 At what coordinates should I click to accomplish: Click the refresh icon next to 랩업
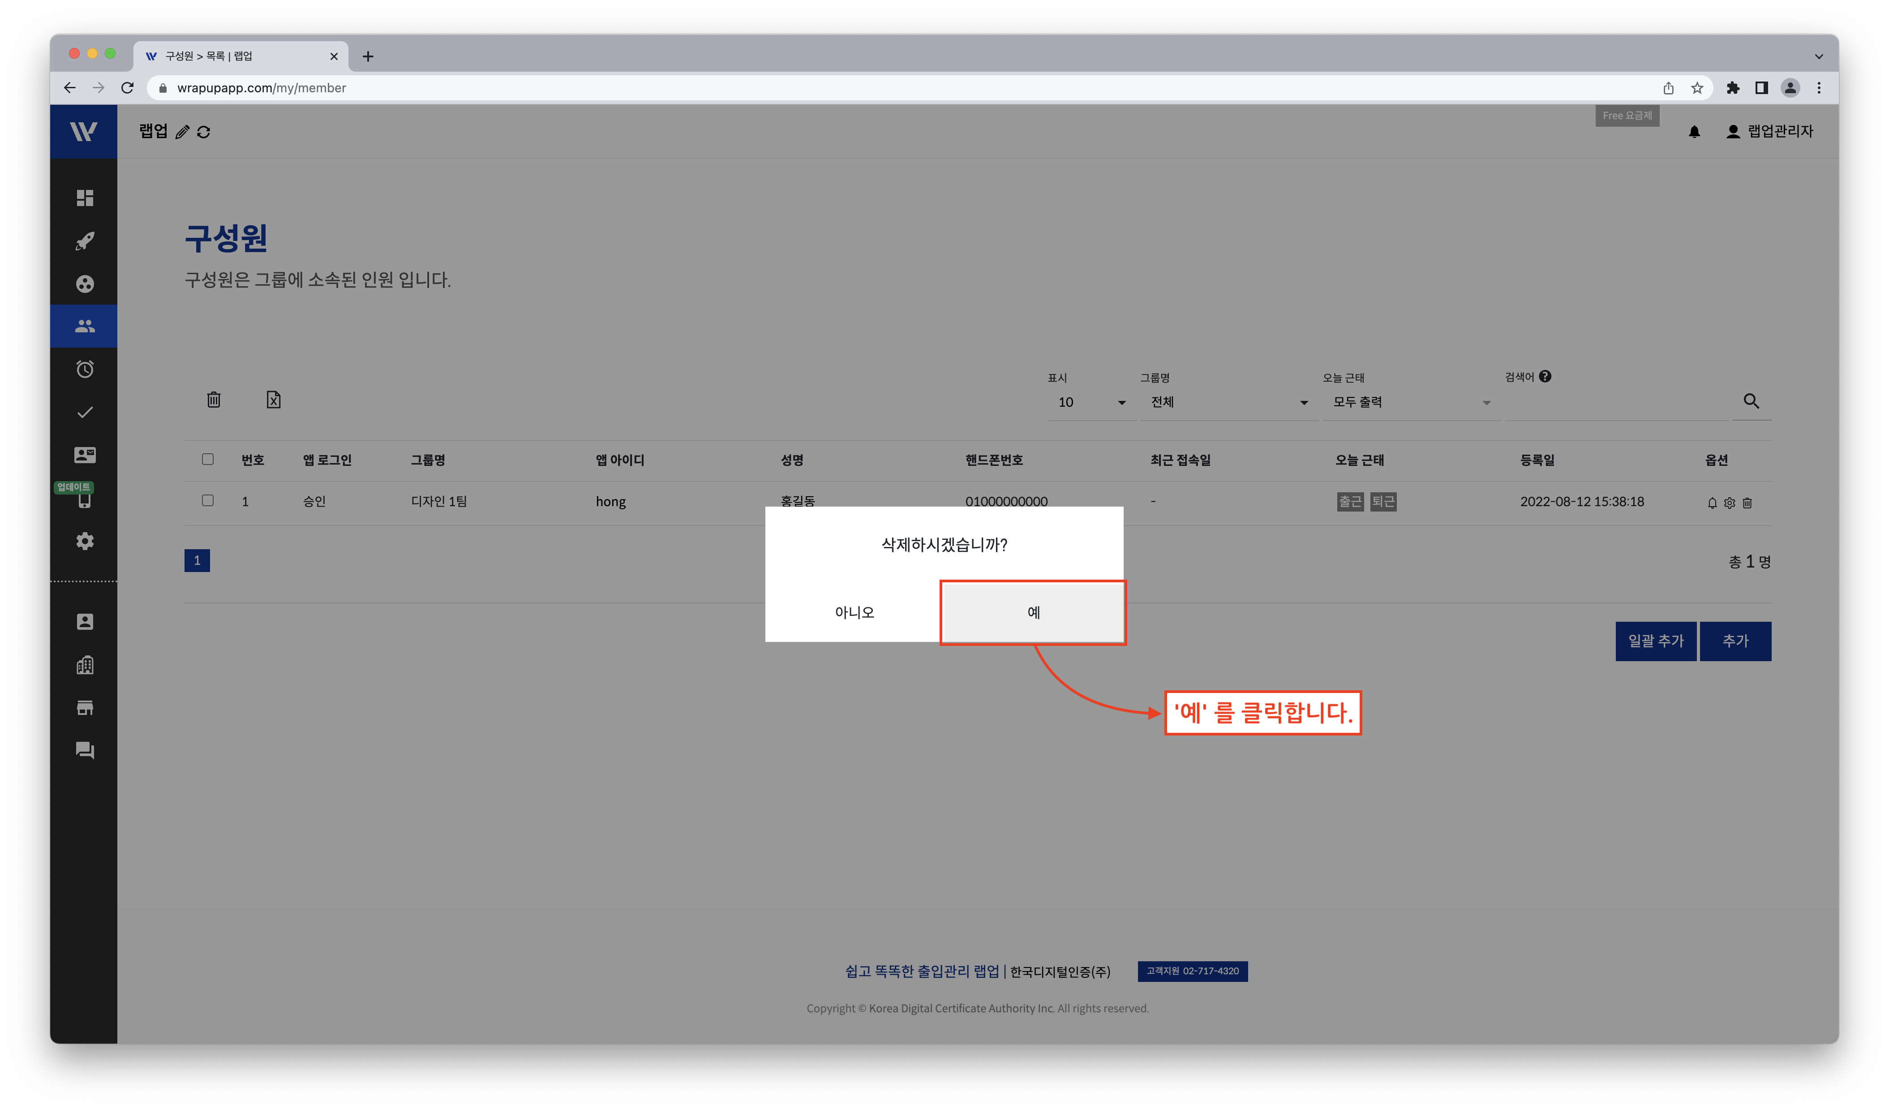(204, 132)
